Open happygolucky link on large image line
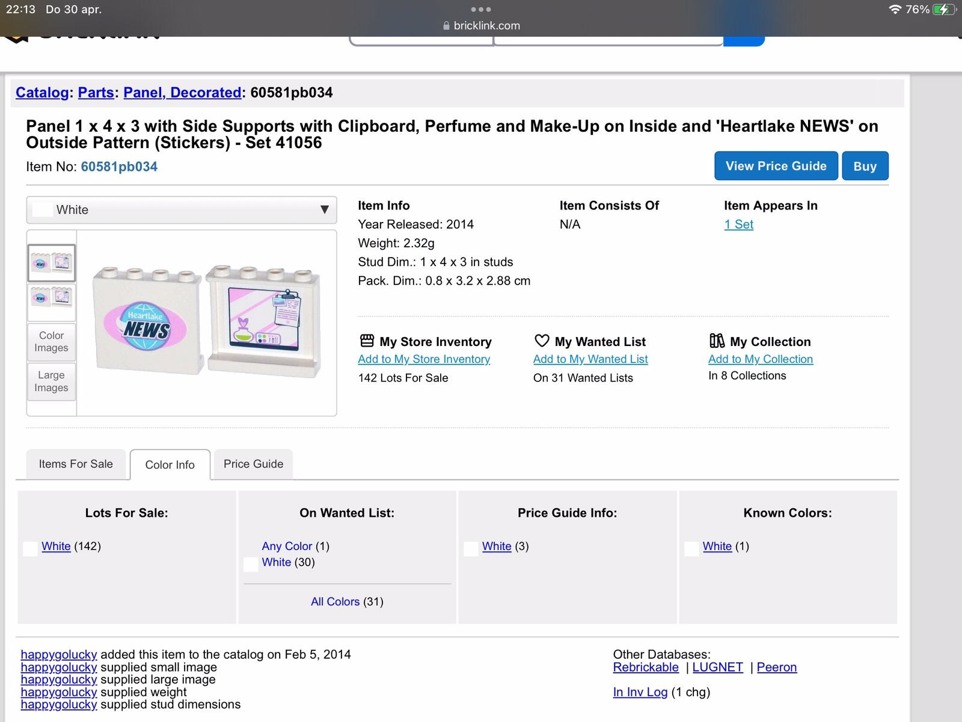The width and height of the screenshot is (962, 722). 59,680
